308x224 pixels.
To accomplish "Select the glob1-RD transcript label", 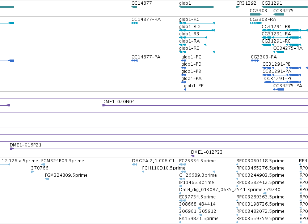I will [189, 27].
